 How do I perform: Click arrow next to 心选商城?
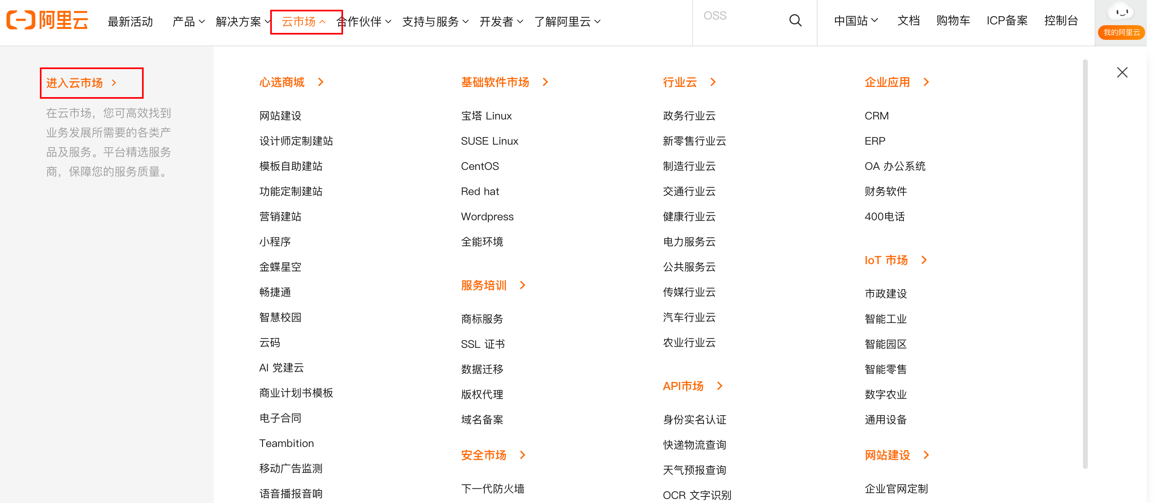tap(321, 82)
